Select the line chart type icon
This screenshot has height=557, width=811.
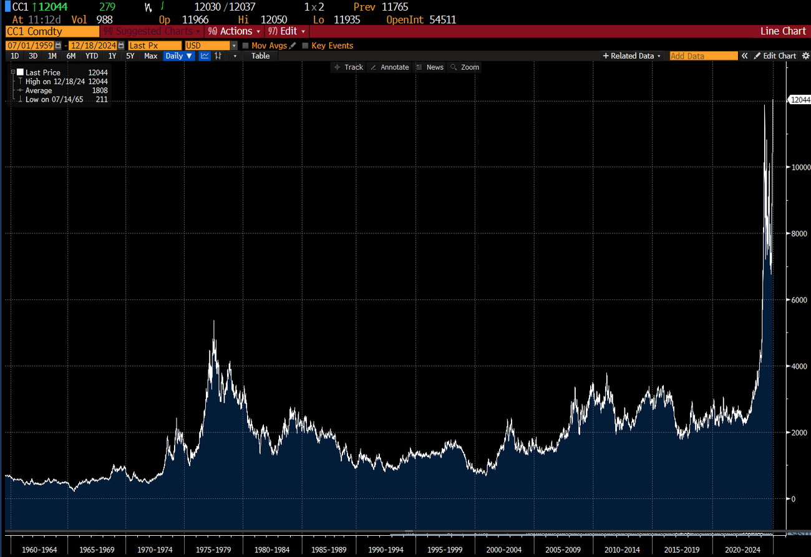tap(205, 56)
